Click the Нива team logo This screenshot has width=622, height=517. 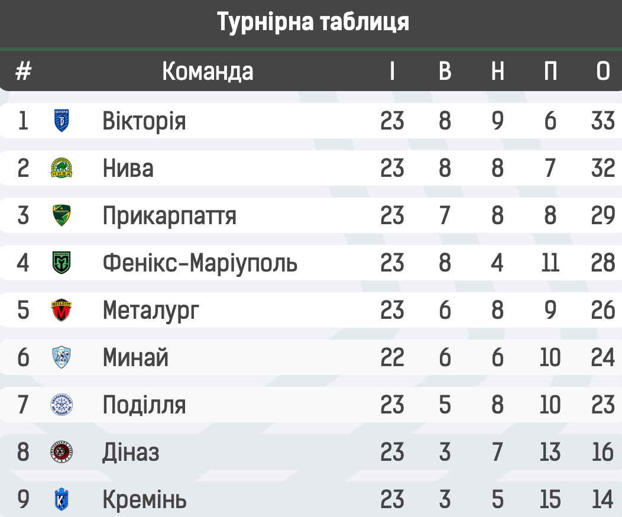pos(61,168)
